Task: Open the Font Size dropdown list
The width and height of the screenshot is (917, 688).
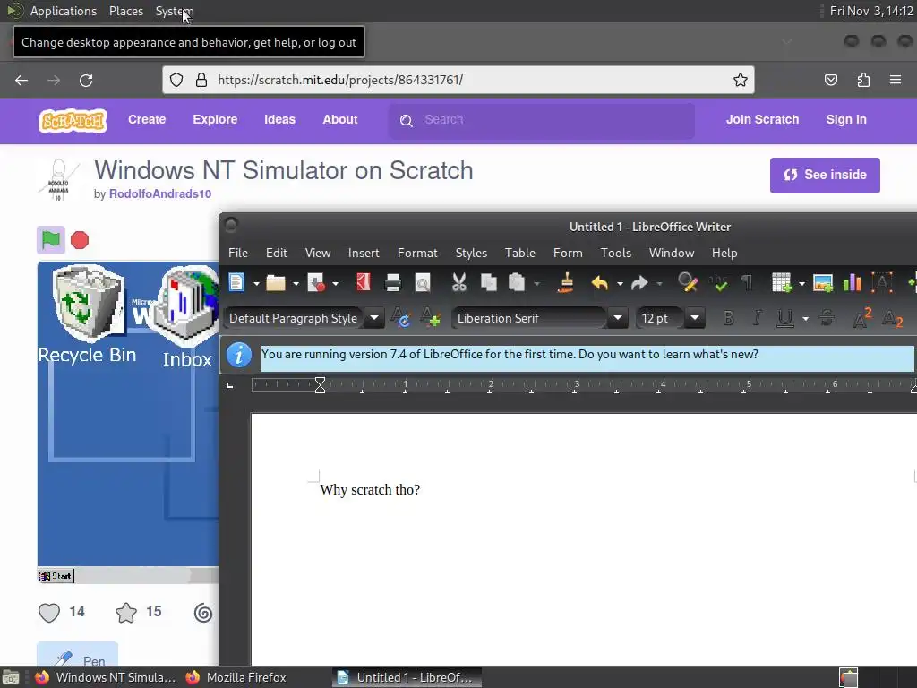Action: tap(695, 318)
